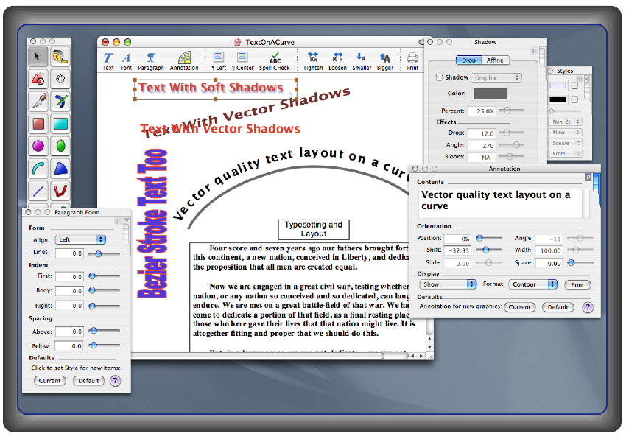Viewport: 626px width, 442px height.
Task: Click the shadow Drop value field
Action: (481, 133)
